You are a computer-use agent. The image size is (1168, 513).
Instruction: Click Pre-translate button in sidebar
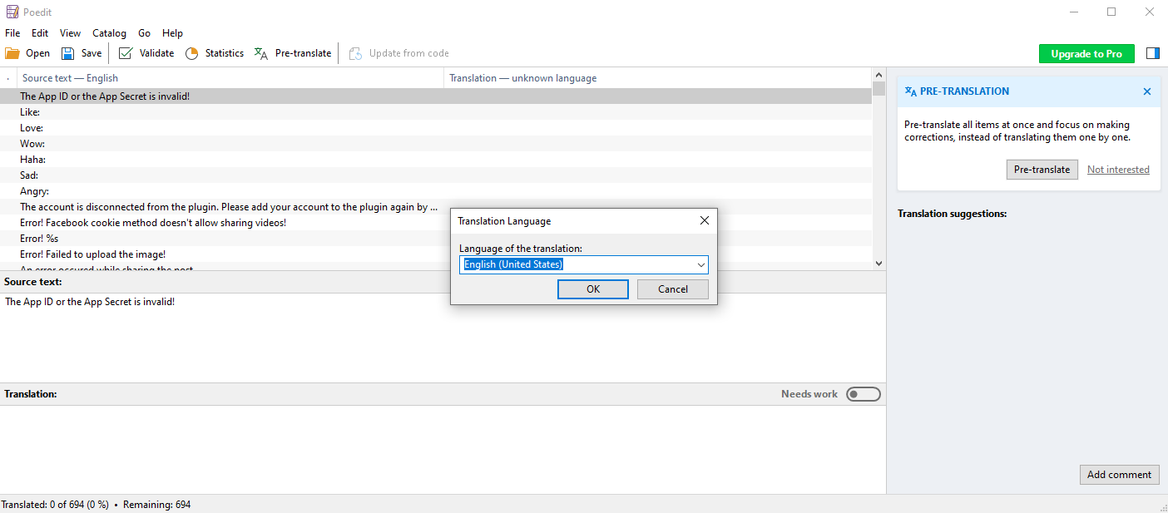(x=1042, y=170)
